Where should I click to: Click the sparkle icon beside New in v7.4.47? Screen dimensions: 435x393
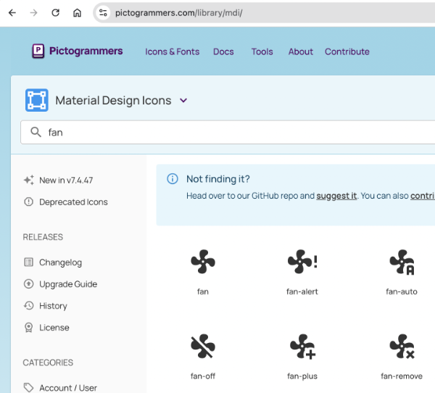click(29, 180)
